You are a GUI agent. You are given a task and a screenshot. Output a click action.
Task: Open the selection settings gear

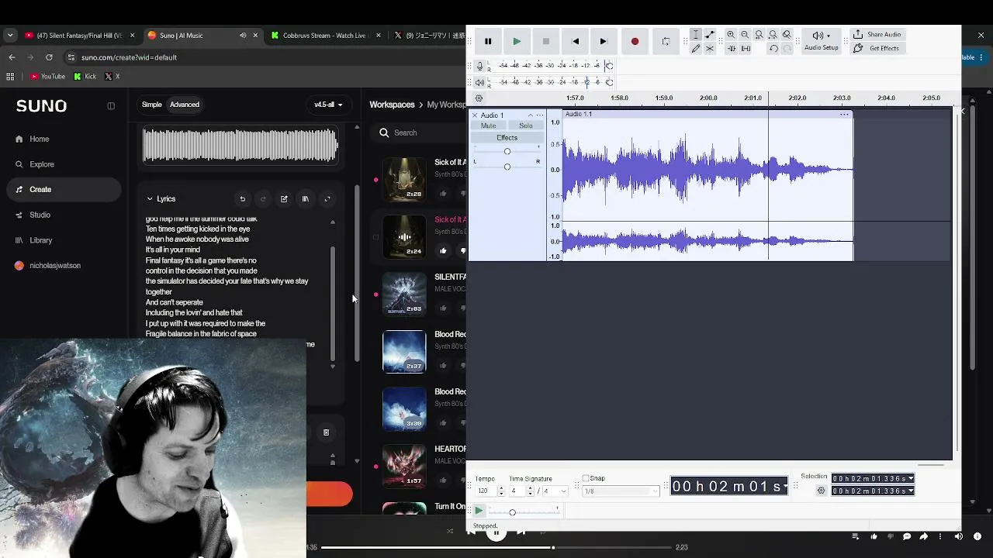tap(822, 491)
